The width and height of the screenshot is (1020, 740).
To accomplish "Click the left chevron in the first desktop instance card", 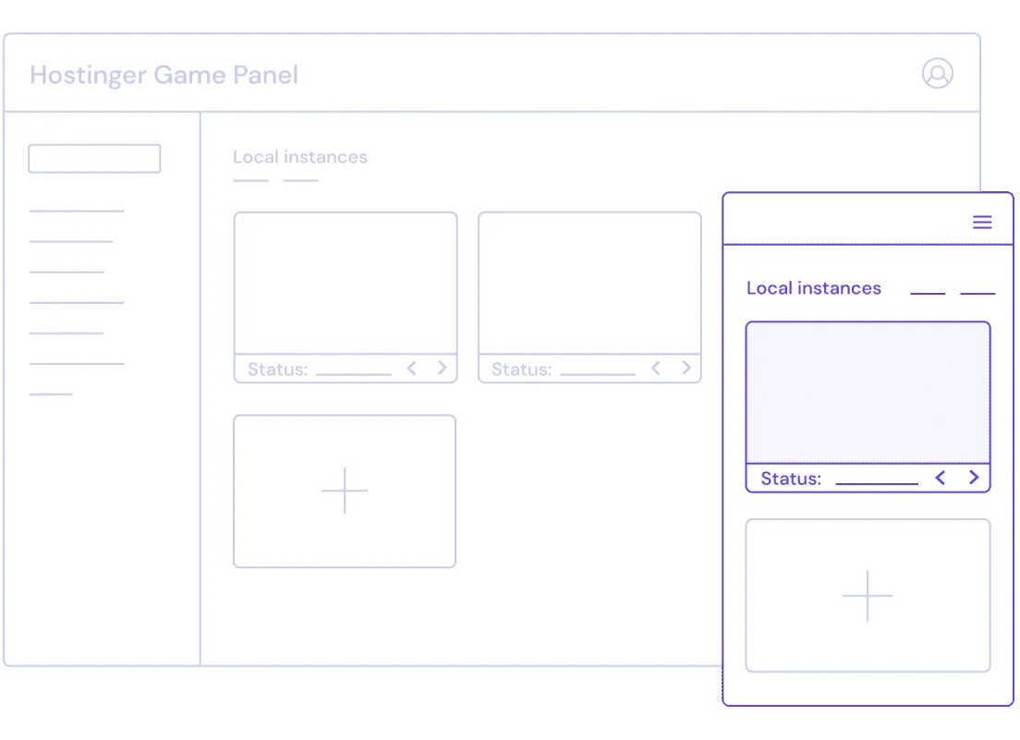I will (411, 369).
